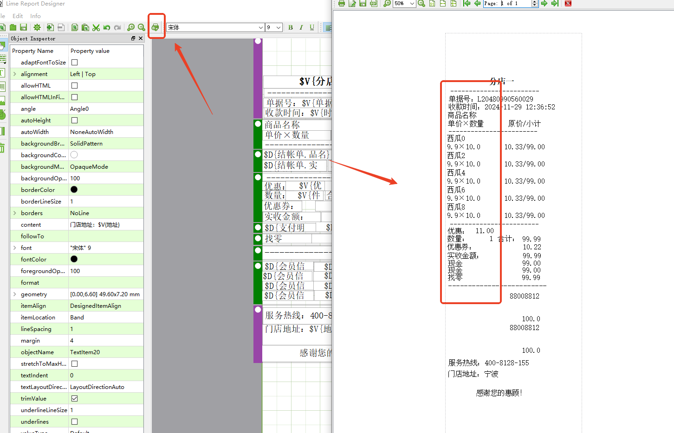Go to next page in preview

[544, 3]
